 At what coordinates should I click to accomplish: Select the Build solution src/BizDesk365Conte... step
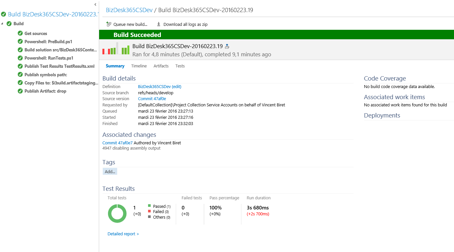coord(61,50)
